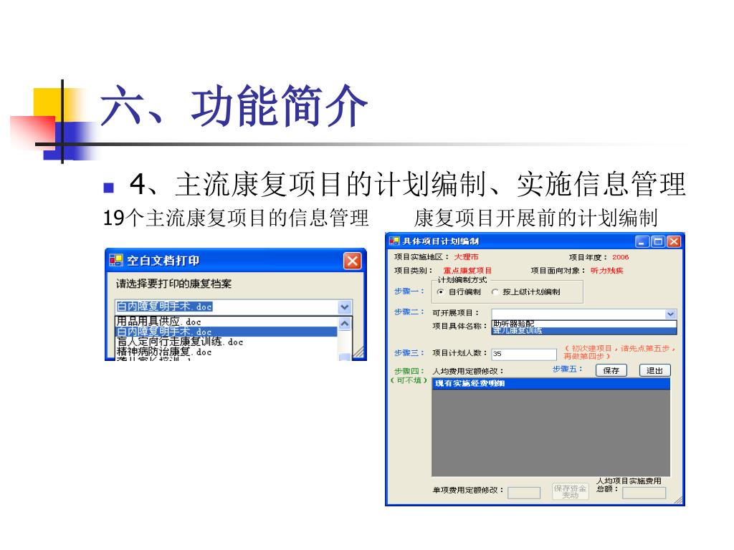Click the document list scrollbar up arrow

345,324
